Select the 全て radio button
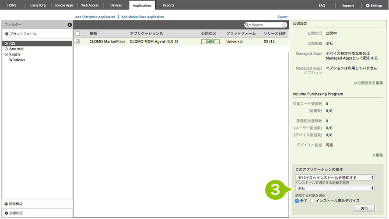 [x=298, y=201]
